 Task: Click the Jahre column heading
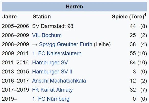[9, 17]
